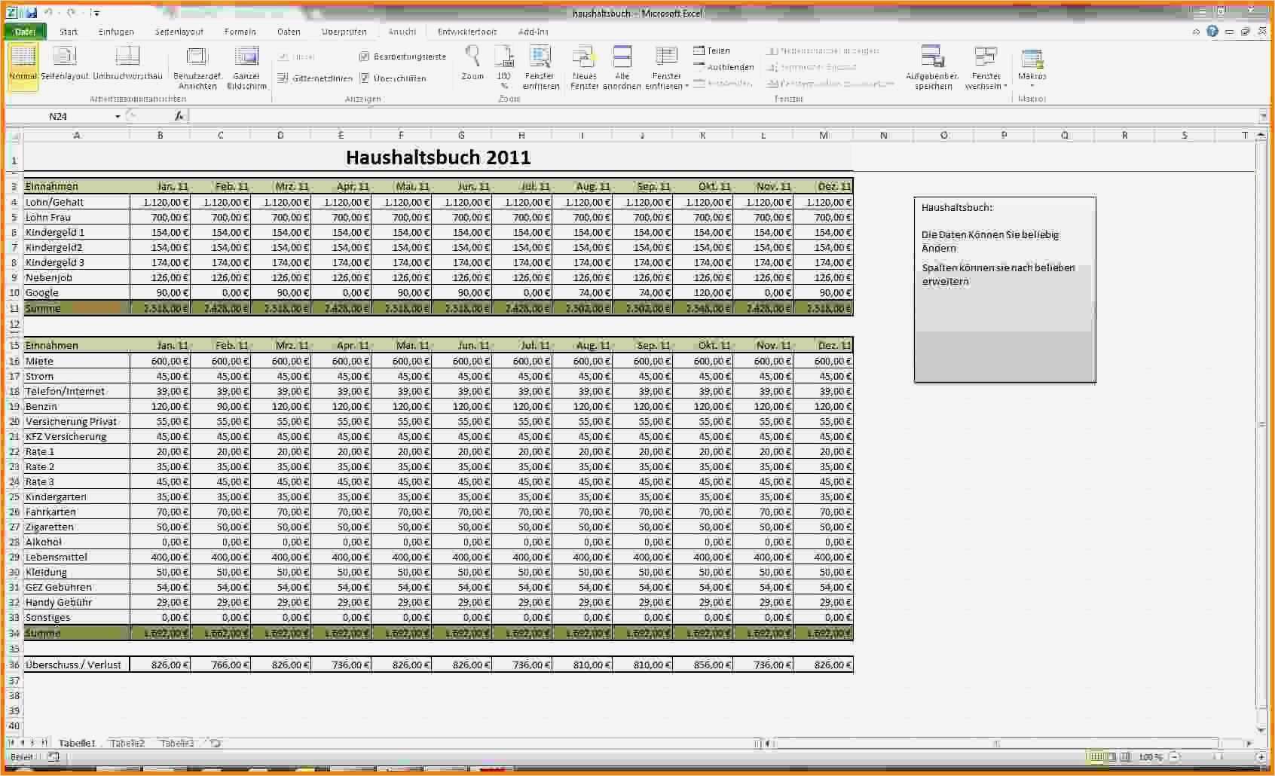This screenshot has height=776, width=1275.
Task: Open the Formeln ribbon tab
Action: pos(240,32)
